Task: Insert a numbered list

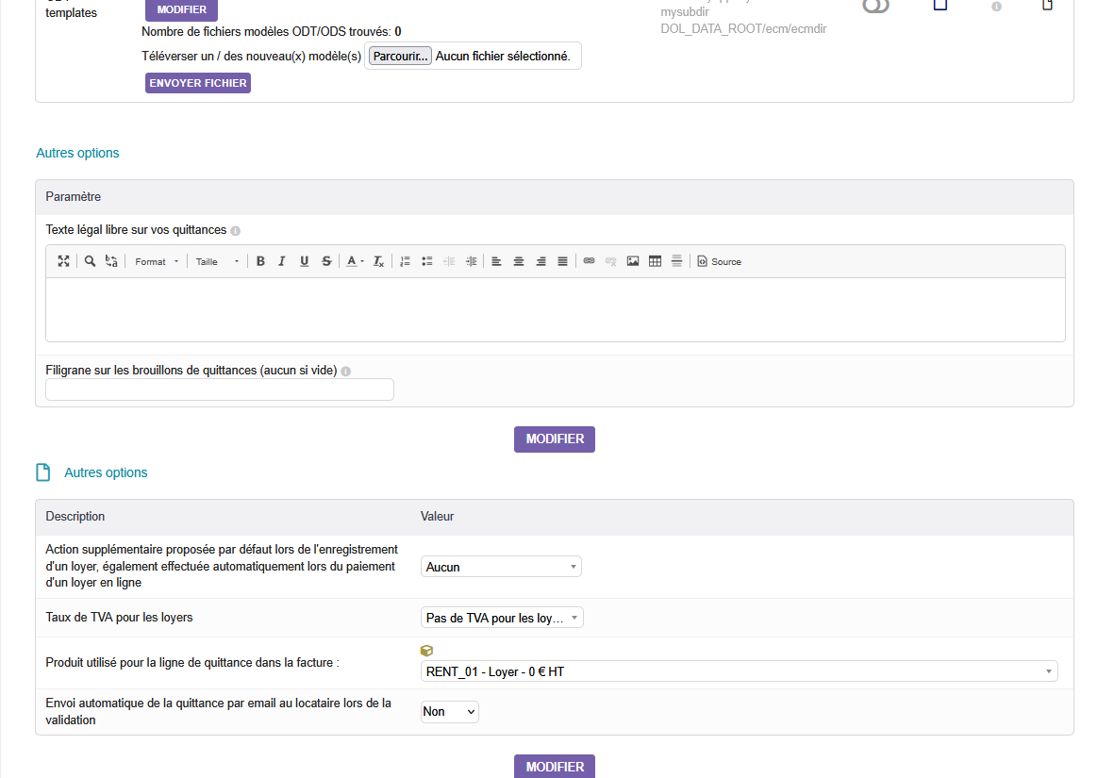Action: click(405, 261)
